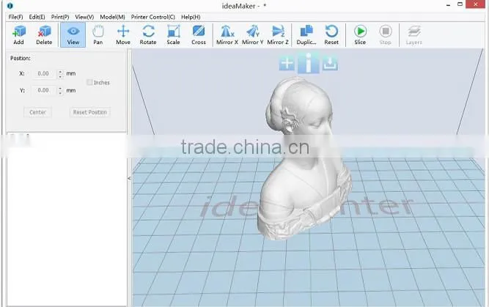Click the info overlay icon in viewport

[308, 63]
